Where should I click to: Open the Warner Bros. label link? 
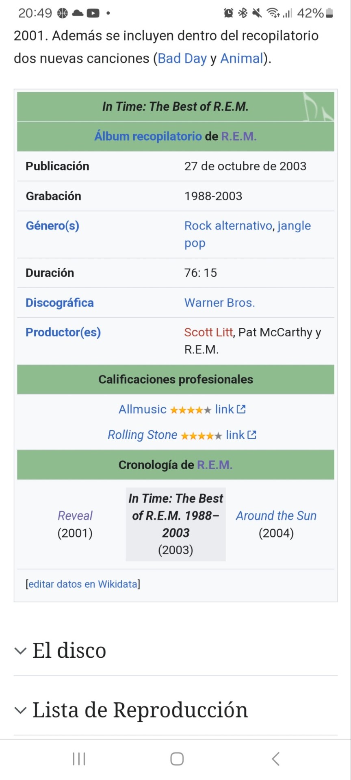(x=220, y=303)
